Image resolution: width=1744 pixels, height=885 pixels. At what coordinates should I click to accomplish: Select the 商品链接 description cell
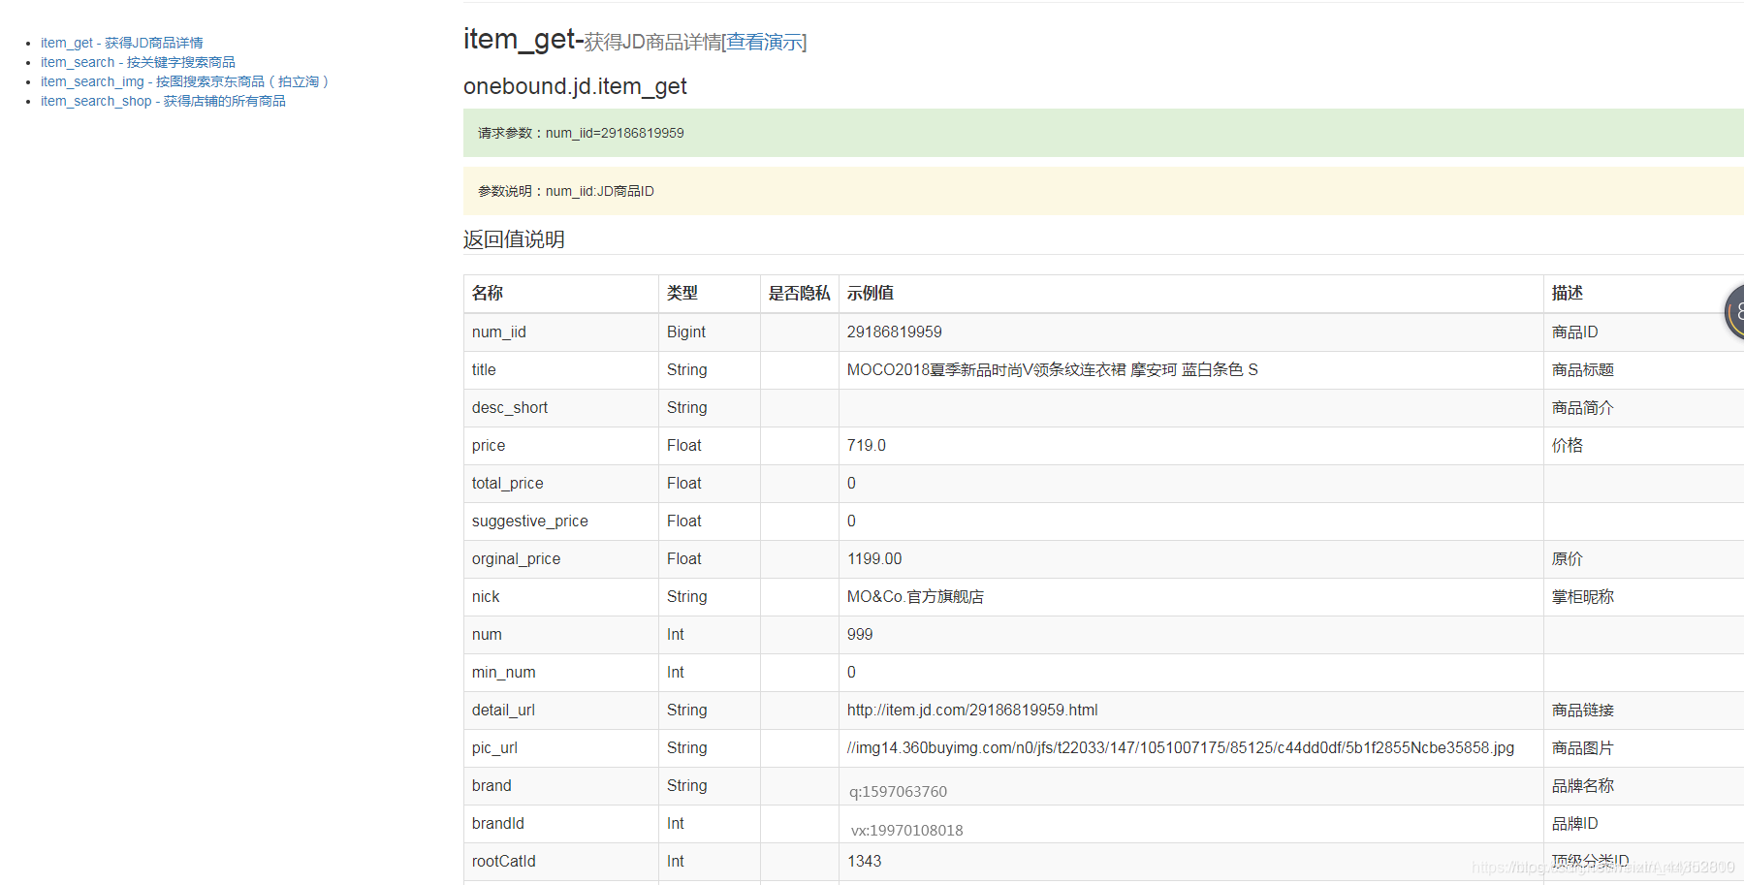coord(1644,711)
